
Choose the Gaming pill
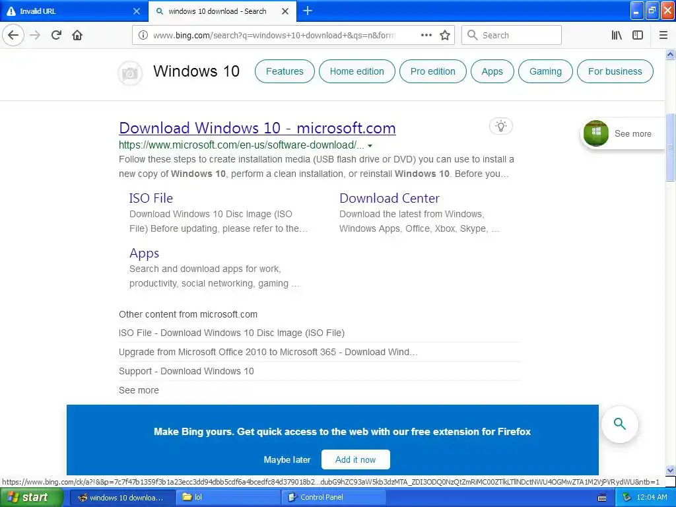pyautogui.click(x=545, y=71)
